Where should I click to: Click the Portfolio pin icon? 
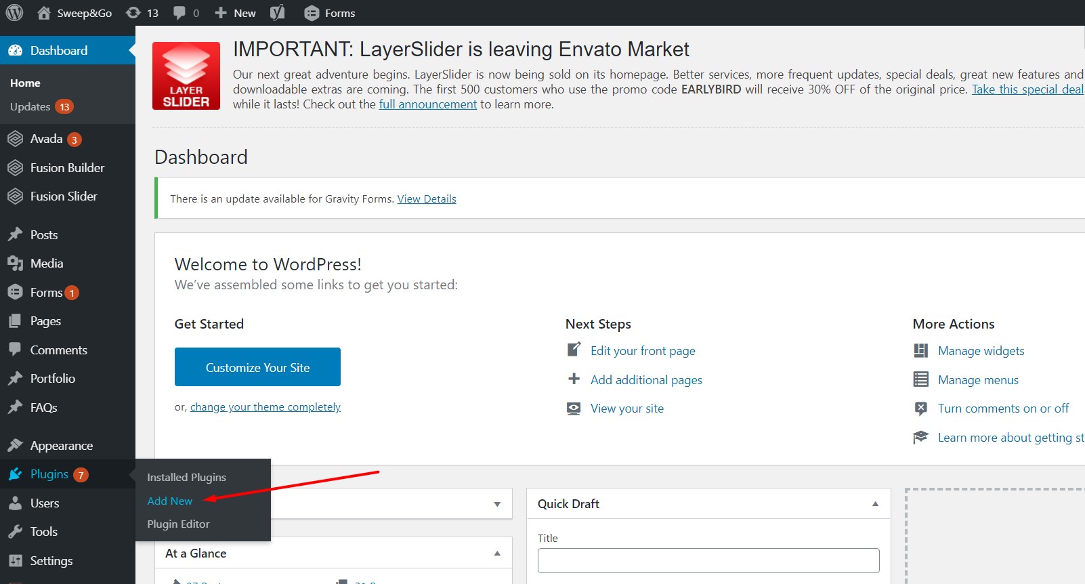click(15, 379)
